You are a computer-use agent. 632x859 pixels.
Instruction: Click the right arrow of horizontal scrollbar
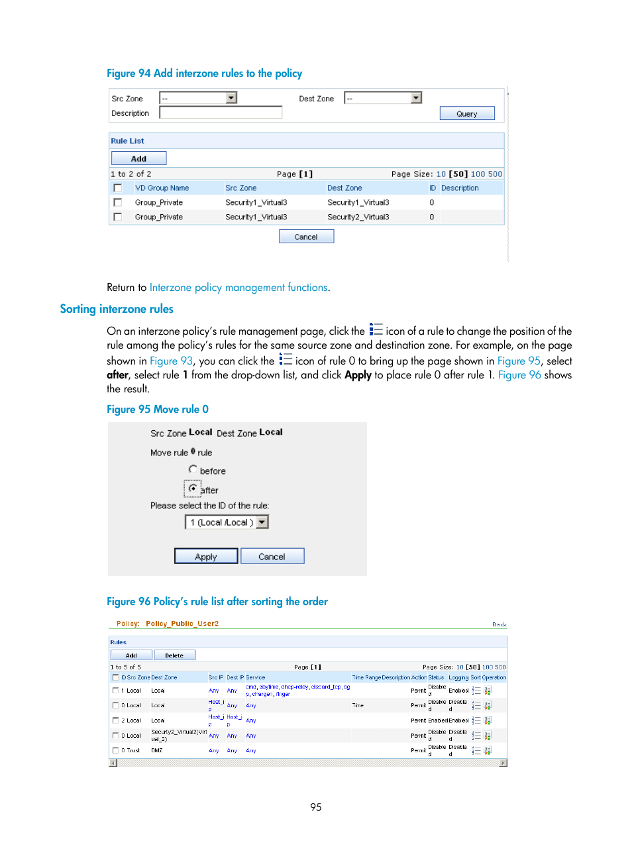click(503, 763)
